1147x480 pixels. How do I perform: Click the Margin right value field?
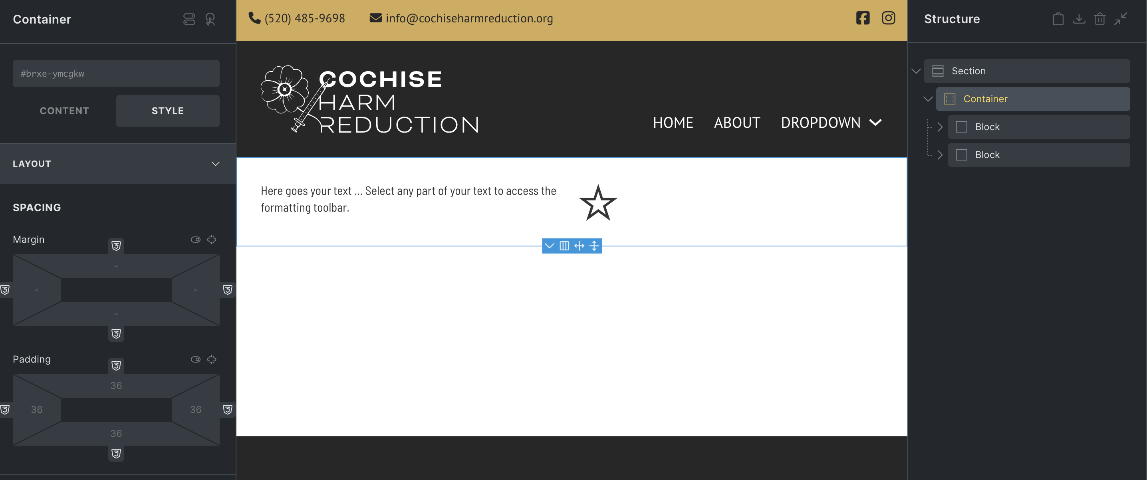[x=195, y=290]
